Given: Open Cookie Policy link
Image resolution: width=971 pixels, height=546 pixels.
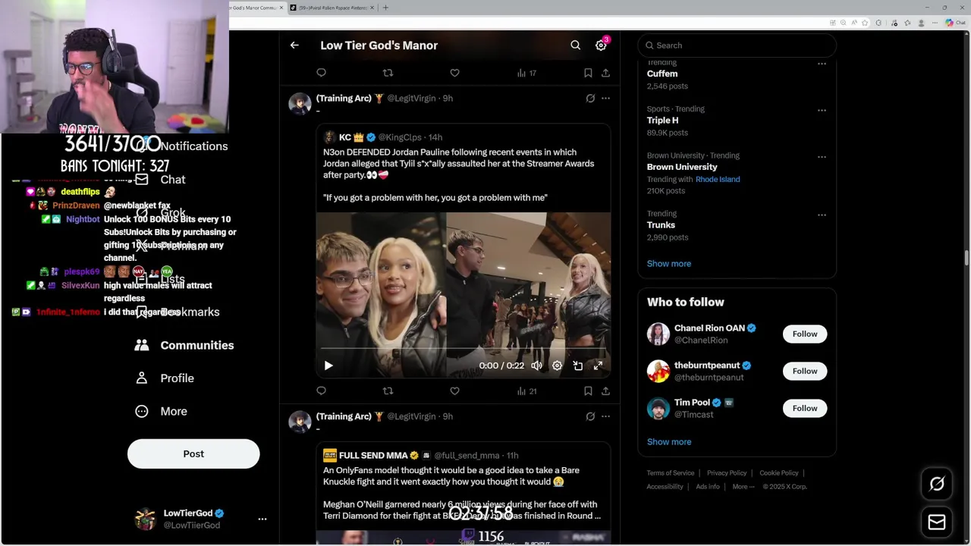Looking at the screenshot, I should (x=779, y=473).
